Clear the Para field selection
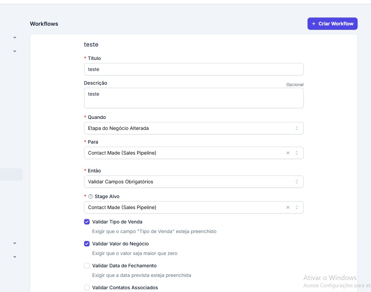Screen dimensions: 371x292 (x=288, y=153)
